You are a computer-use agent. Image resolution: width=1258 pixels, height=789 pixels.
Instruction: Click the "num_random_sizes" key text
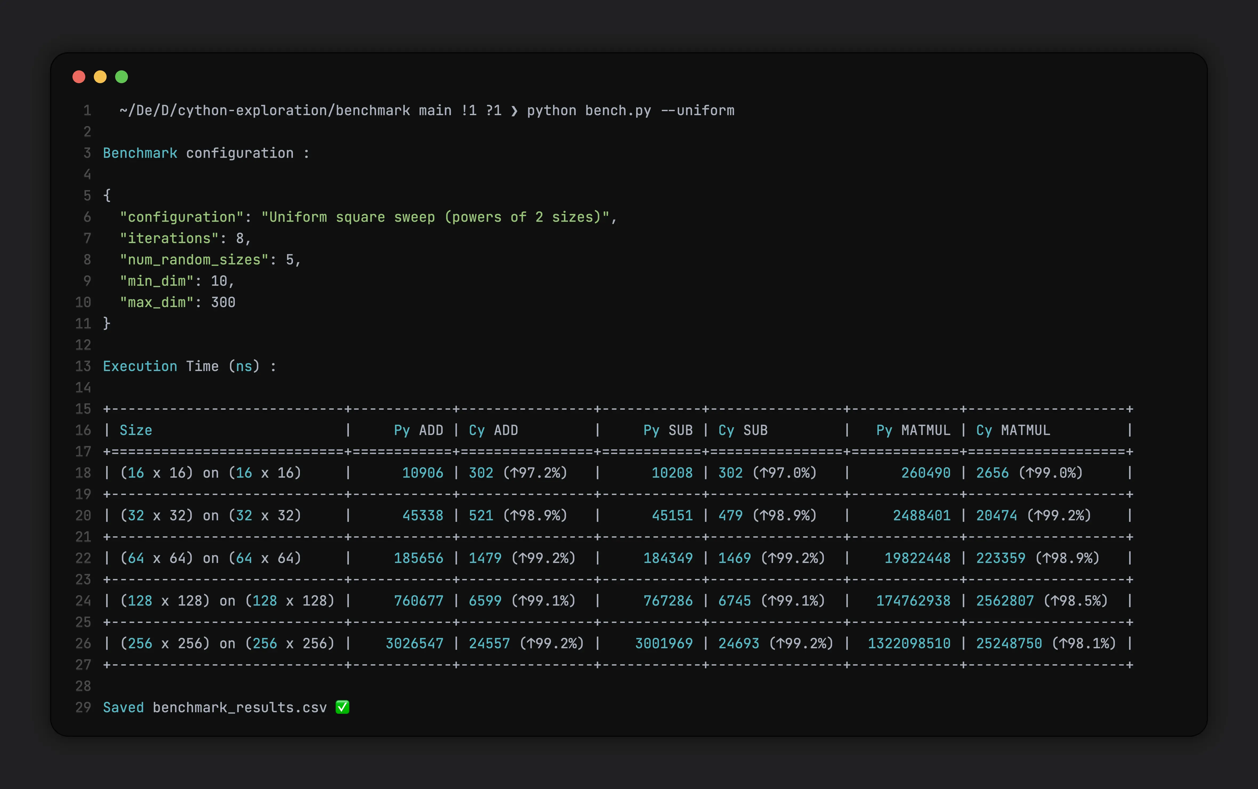pos(194,260)
